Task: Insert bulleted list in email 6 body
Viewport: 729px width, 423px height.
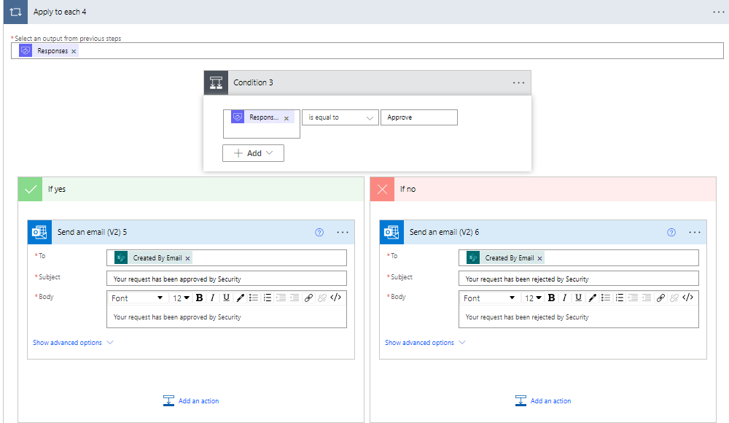Action: pos(605,298)
